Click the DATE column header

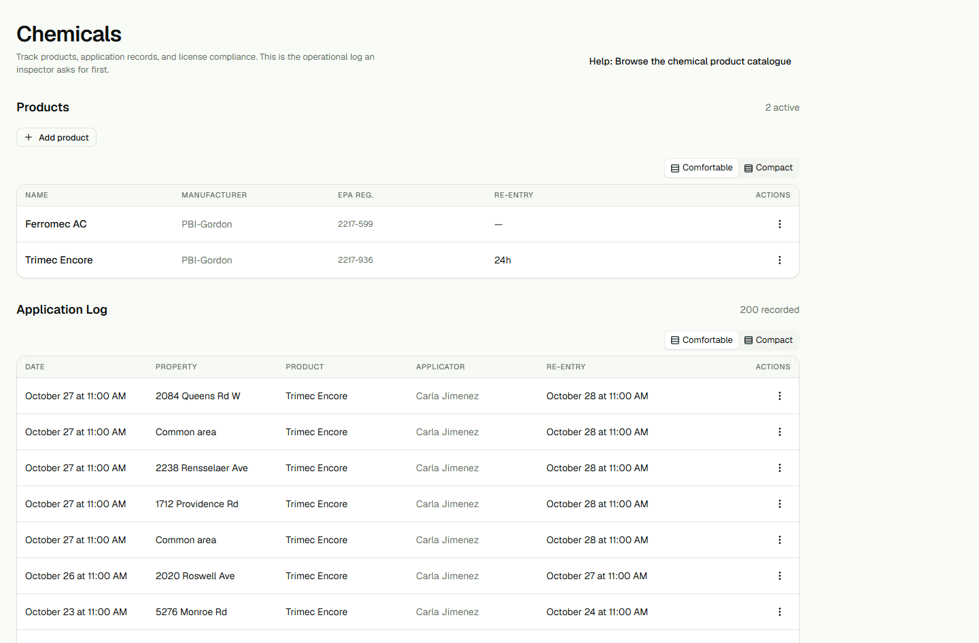click(x=35, y=367)
